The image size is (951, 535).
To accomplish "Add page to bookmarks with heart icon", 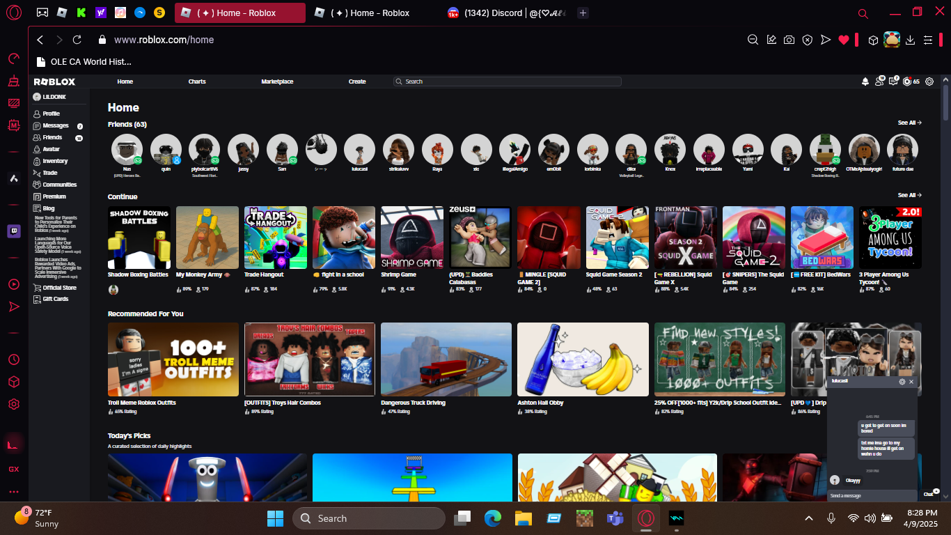I will [x=844, y=40].
